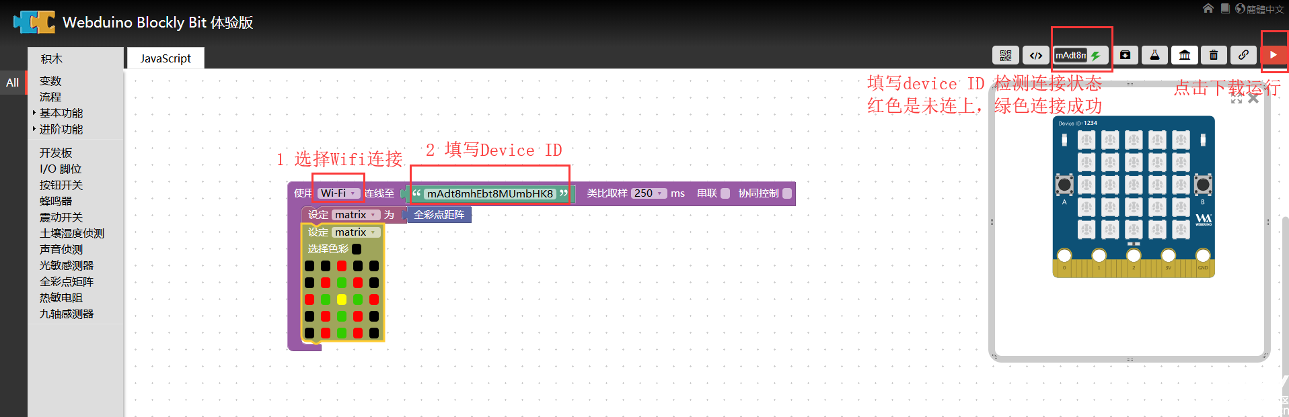Open the 流程 category
1289x417 pixels.
50,97
